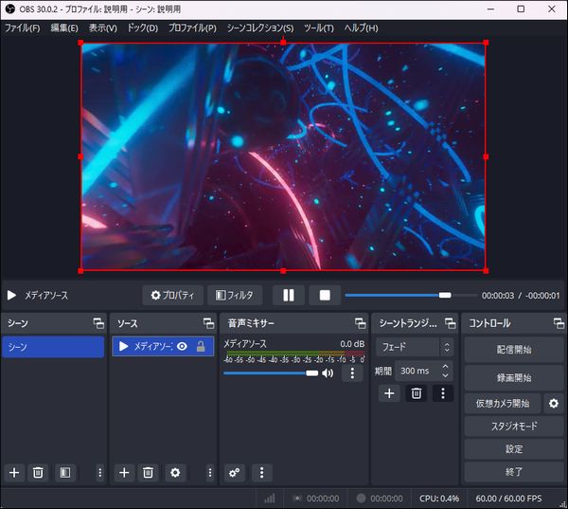Click the 0.0 dB volume readout

[352, 343]
